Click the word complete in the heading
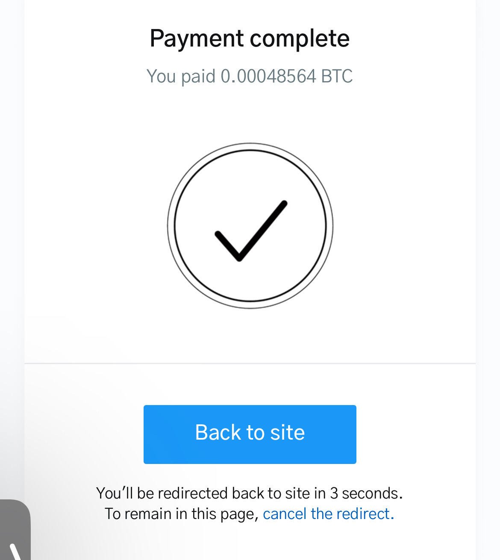 point(300,39)
